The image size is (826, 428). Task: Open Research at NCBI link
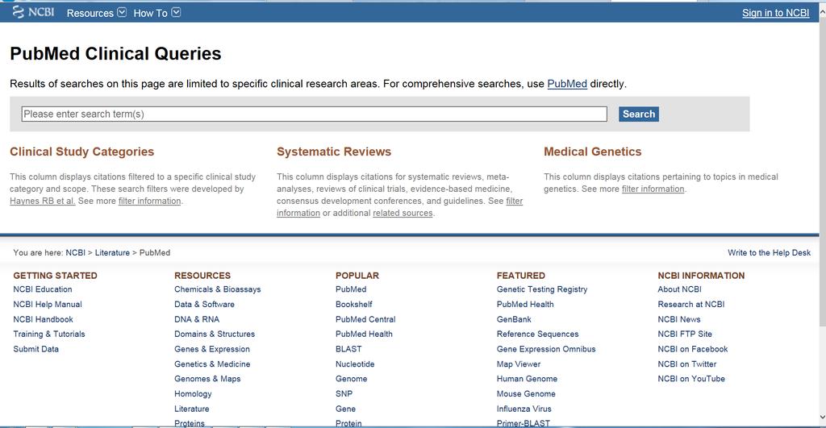(x=691, y=305)
